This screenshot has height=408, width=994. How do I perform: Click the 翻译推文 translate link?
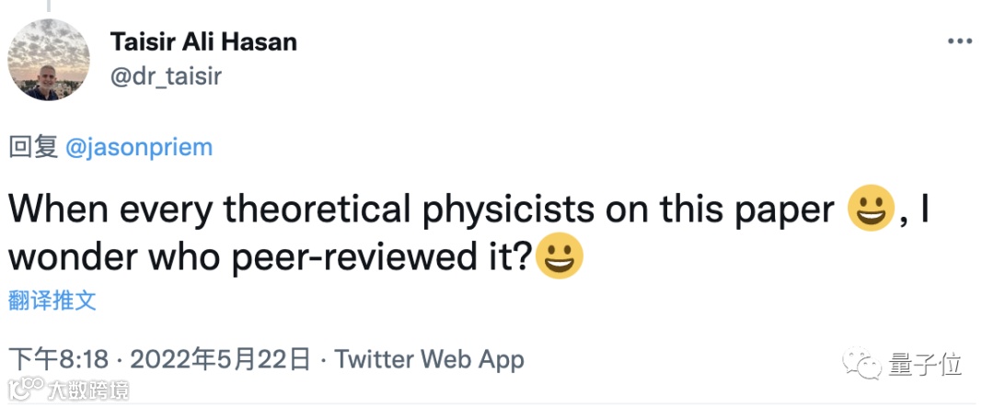(x=52, y=300)
